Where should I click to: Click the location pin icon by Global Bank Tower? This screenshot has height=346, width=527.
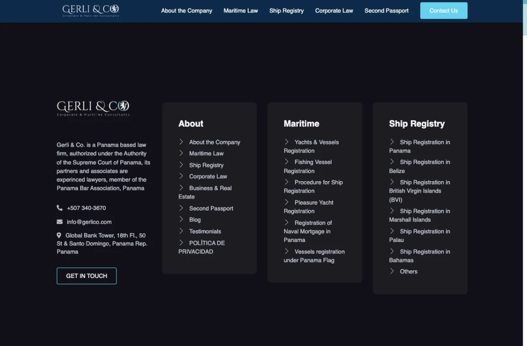tap(59, 235)
